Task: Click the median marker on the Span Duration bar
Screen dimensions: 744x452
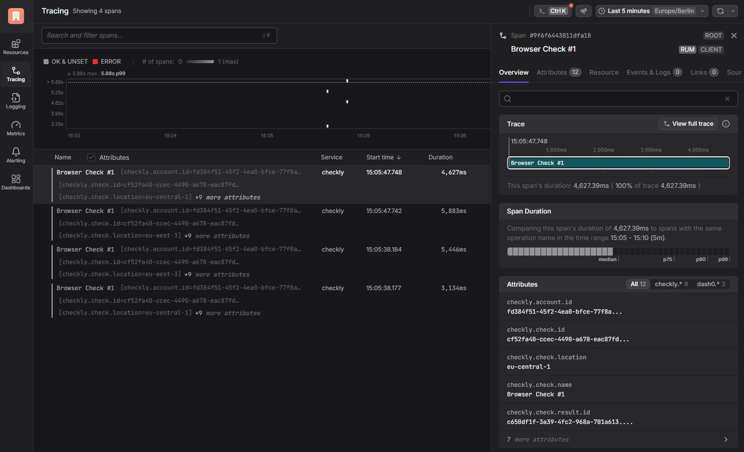Action: tap(607, 259)
